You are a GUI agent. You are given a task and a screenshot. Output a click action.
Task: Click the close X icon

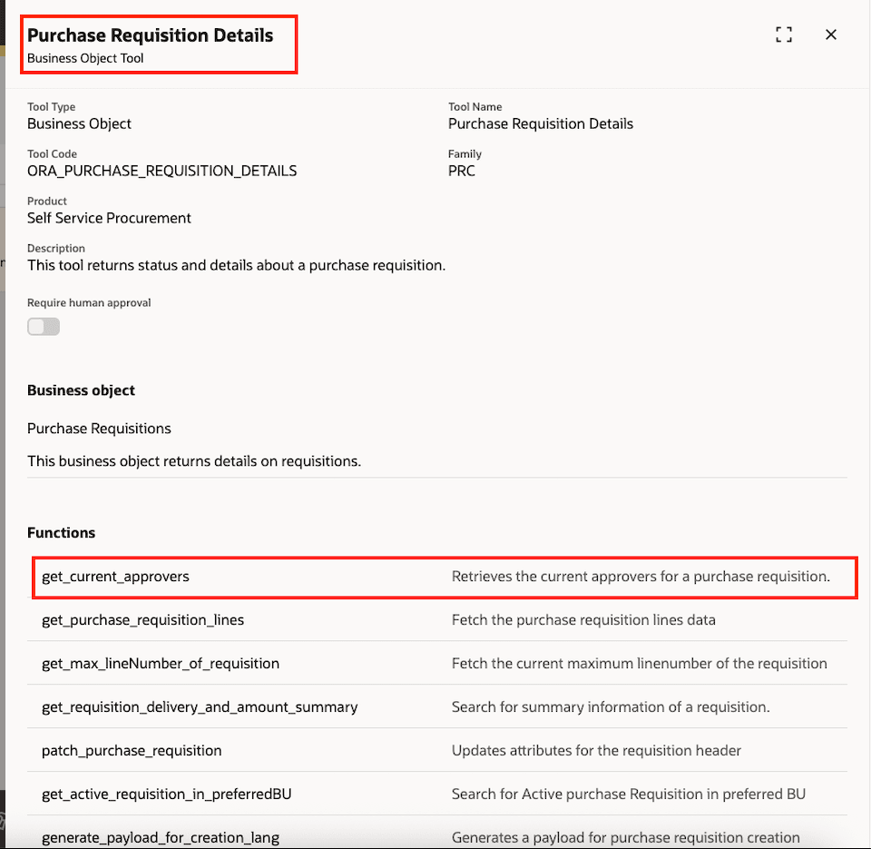click(x=831, y=35)
